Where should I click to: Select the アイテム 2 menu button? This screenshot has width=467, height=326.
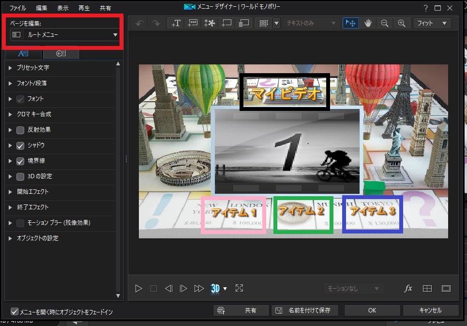point(301,211)
